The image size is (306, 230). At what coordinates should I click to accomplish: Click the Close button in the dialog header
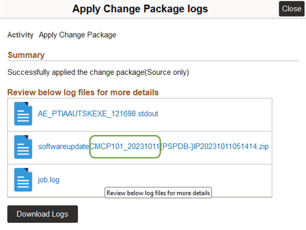click(291, 9)
